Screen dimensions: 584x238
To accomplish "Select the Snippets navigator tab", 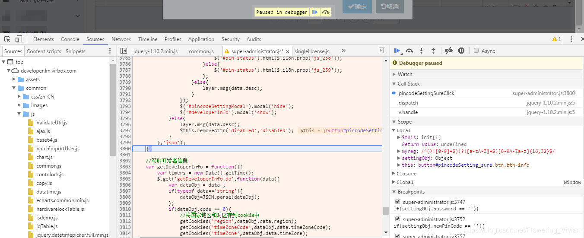I will tap(76, 51).
